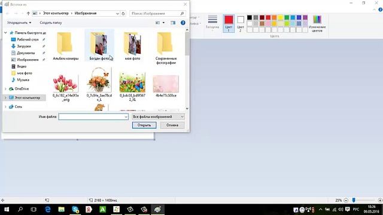
Task: Open the Windows Start menu
Action: pos(7,210)
